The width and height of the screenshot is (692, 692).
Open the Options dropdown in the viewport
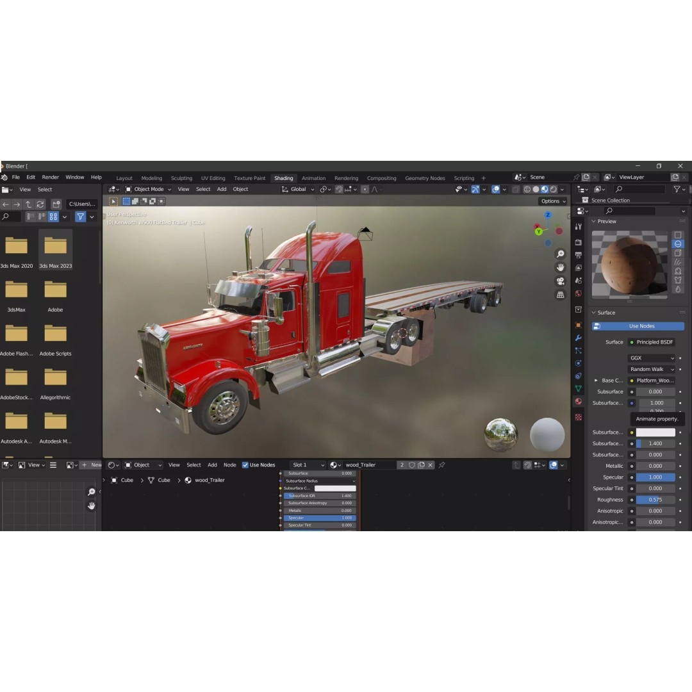pyautogui.click(x=554, y=201)
